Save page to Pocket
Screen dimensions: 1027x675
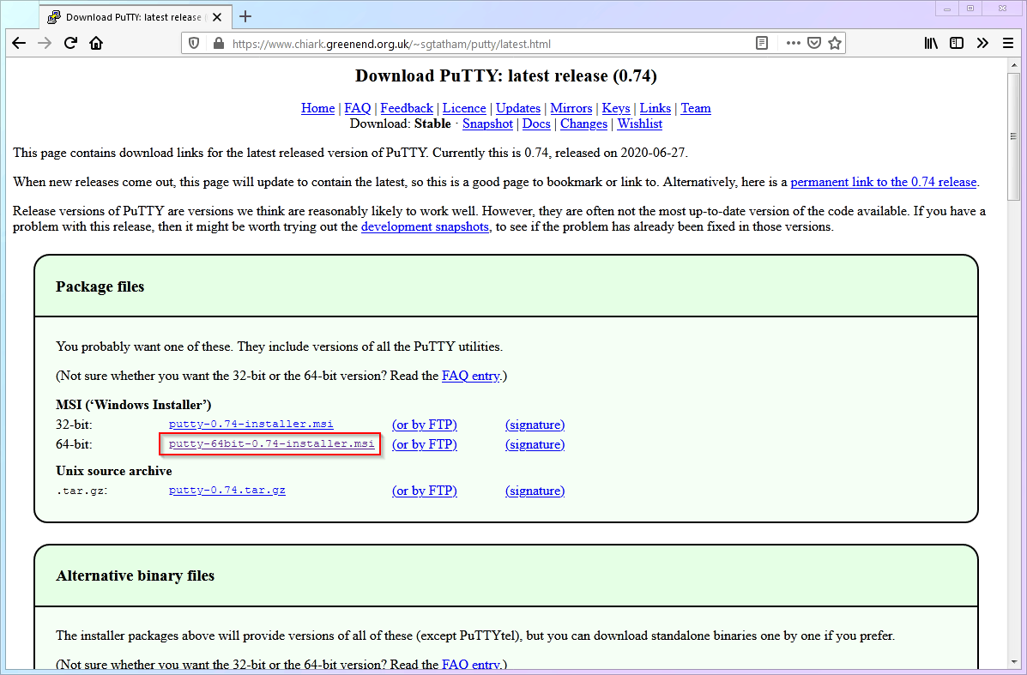point(814,44)
